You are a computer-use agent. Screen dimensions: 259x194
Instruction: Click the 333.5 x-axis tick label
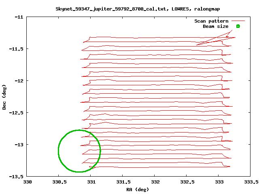[x=251, y=182]
